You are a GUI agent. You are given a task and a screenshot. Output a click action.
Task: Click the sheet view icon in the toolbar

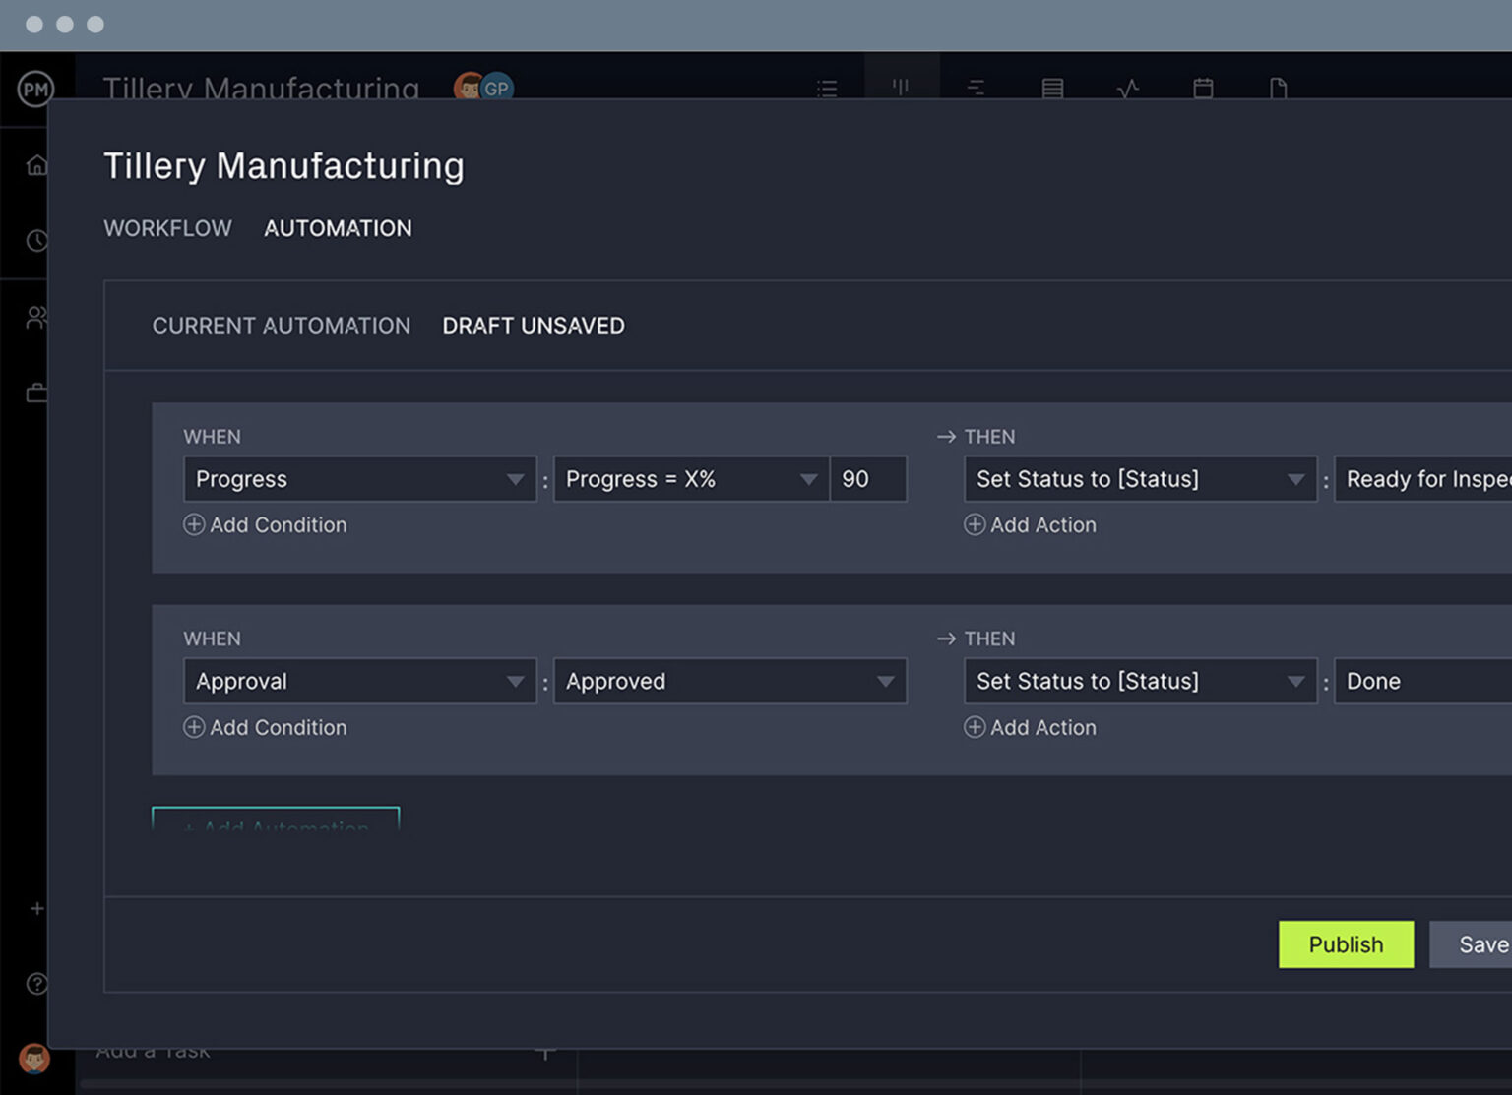pos(1052,89)
